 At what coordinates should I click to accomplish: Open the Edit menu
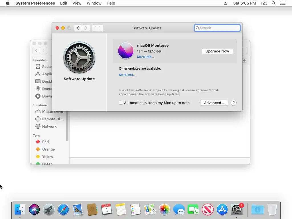coord(64,3)
